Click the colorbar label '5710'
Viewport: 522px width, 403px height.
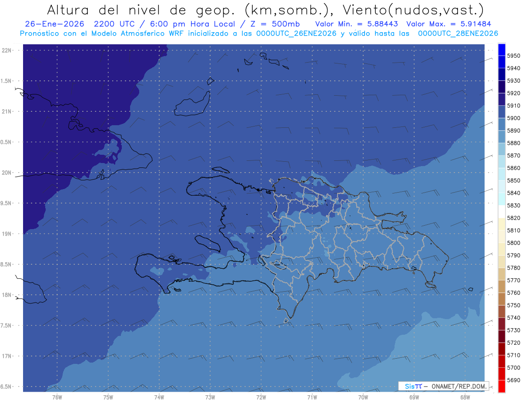coord(514,355)
